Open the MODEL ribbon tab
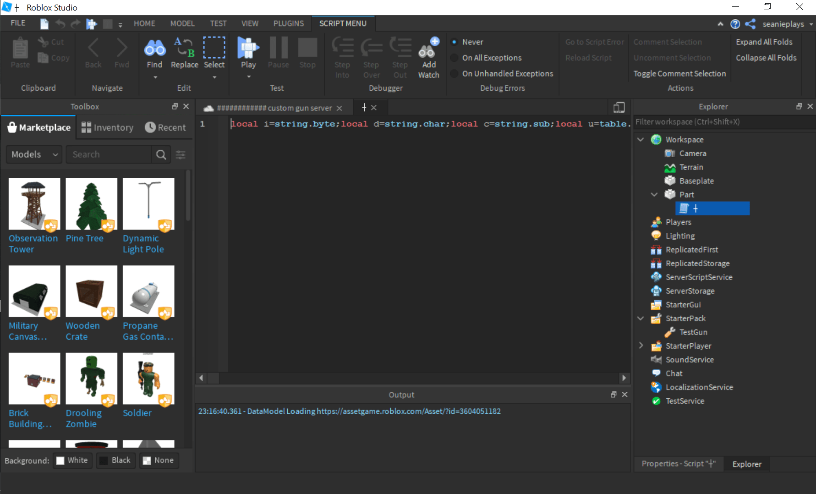The image size is (816, 494). [x=182, y=23]
